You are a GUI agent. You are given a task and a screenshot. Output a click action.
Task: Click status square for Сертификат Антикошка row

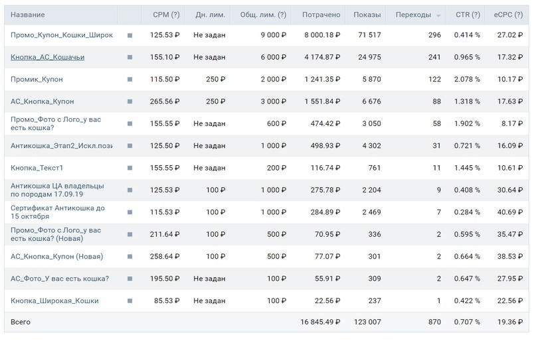[130, 212]
